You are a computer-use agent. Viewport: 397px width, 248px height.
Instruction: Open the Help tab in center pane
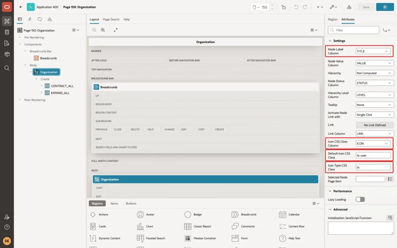[127, 19]
